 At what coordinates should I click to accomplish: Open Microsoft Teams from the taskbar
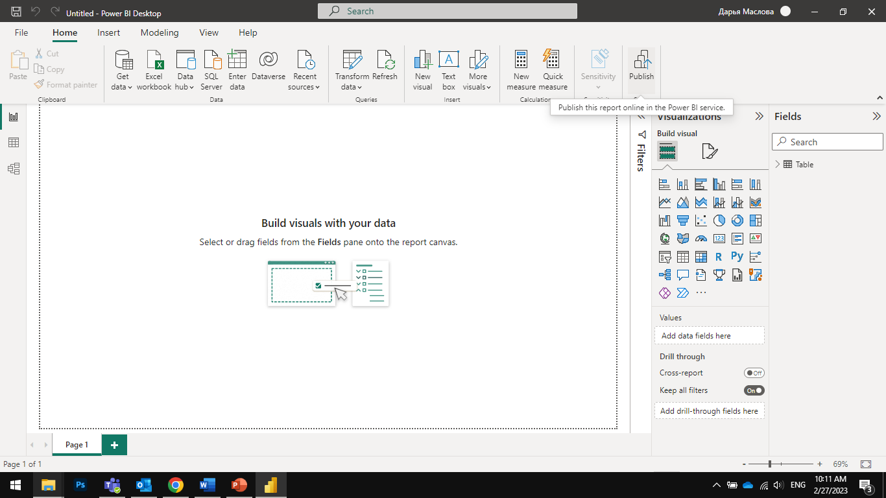tap(112, 485)
